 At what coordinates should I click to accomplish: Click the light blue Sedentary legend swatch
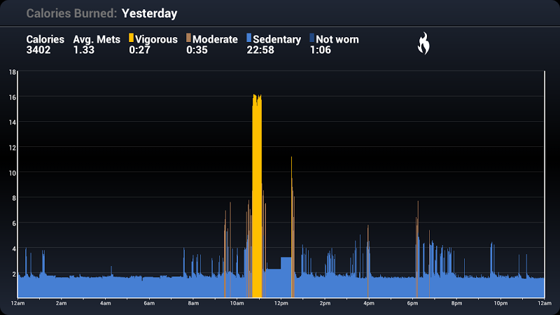(249, 38)
